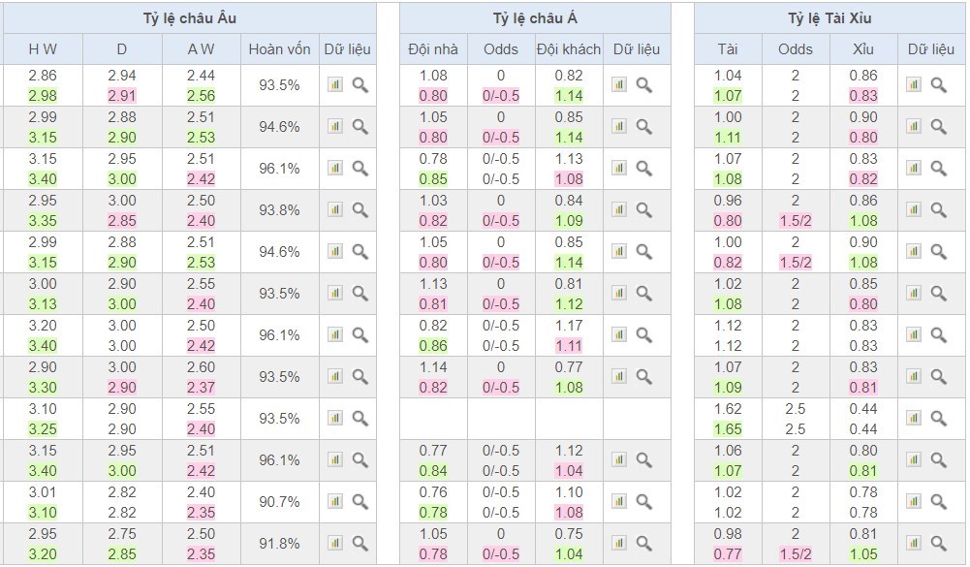
Task: Click the 90.7% Hoàn vốn cell
Action: tap(279, 502)
